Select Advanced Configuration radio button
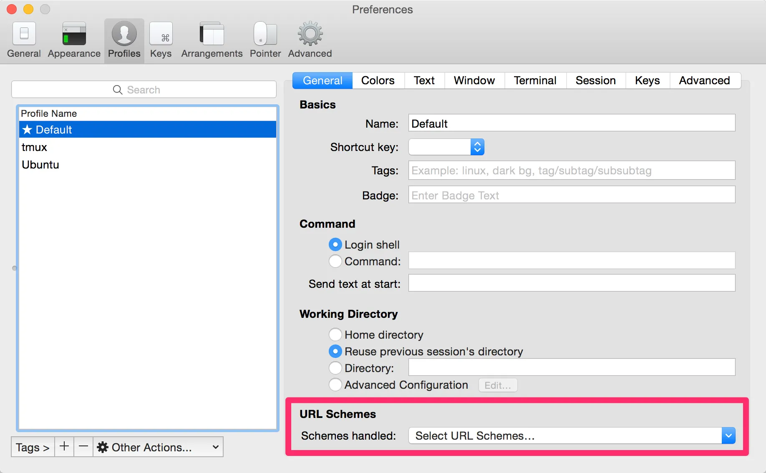 pos(335,385)
